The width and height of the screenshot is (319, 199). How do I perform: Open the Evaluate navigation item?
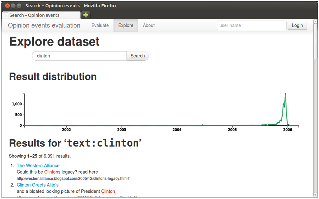coord(100,25)
